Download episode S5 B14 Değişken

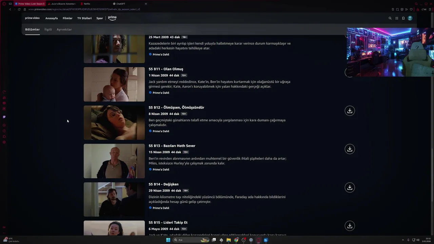(x=350, y=187)
